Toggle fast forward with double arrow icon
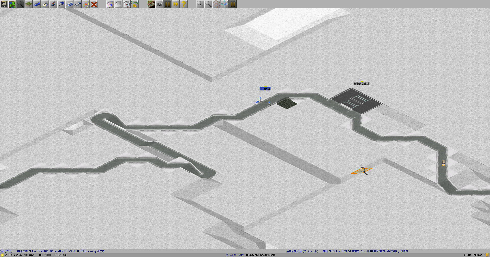This screenshot has width=490, height=257. point(176,4)
